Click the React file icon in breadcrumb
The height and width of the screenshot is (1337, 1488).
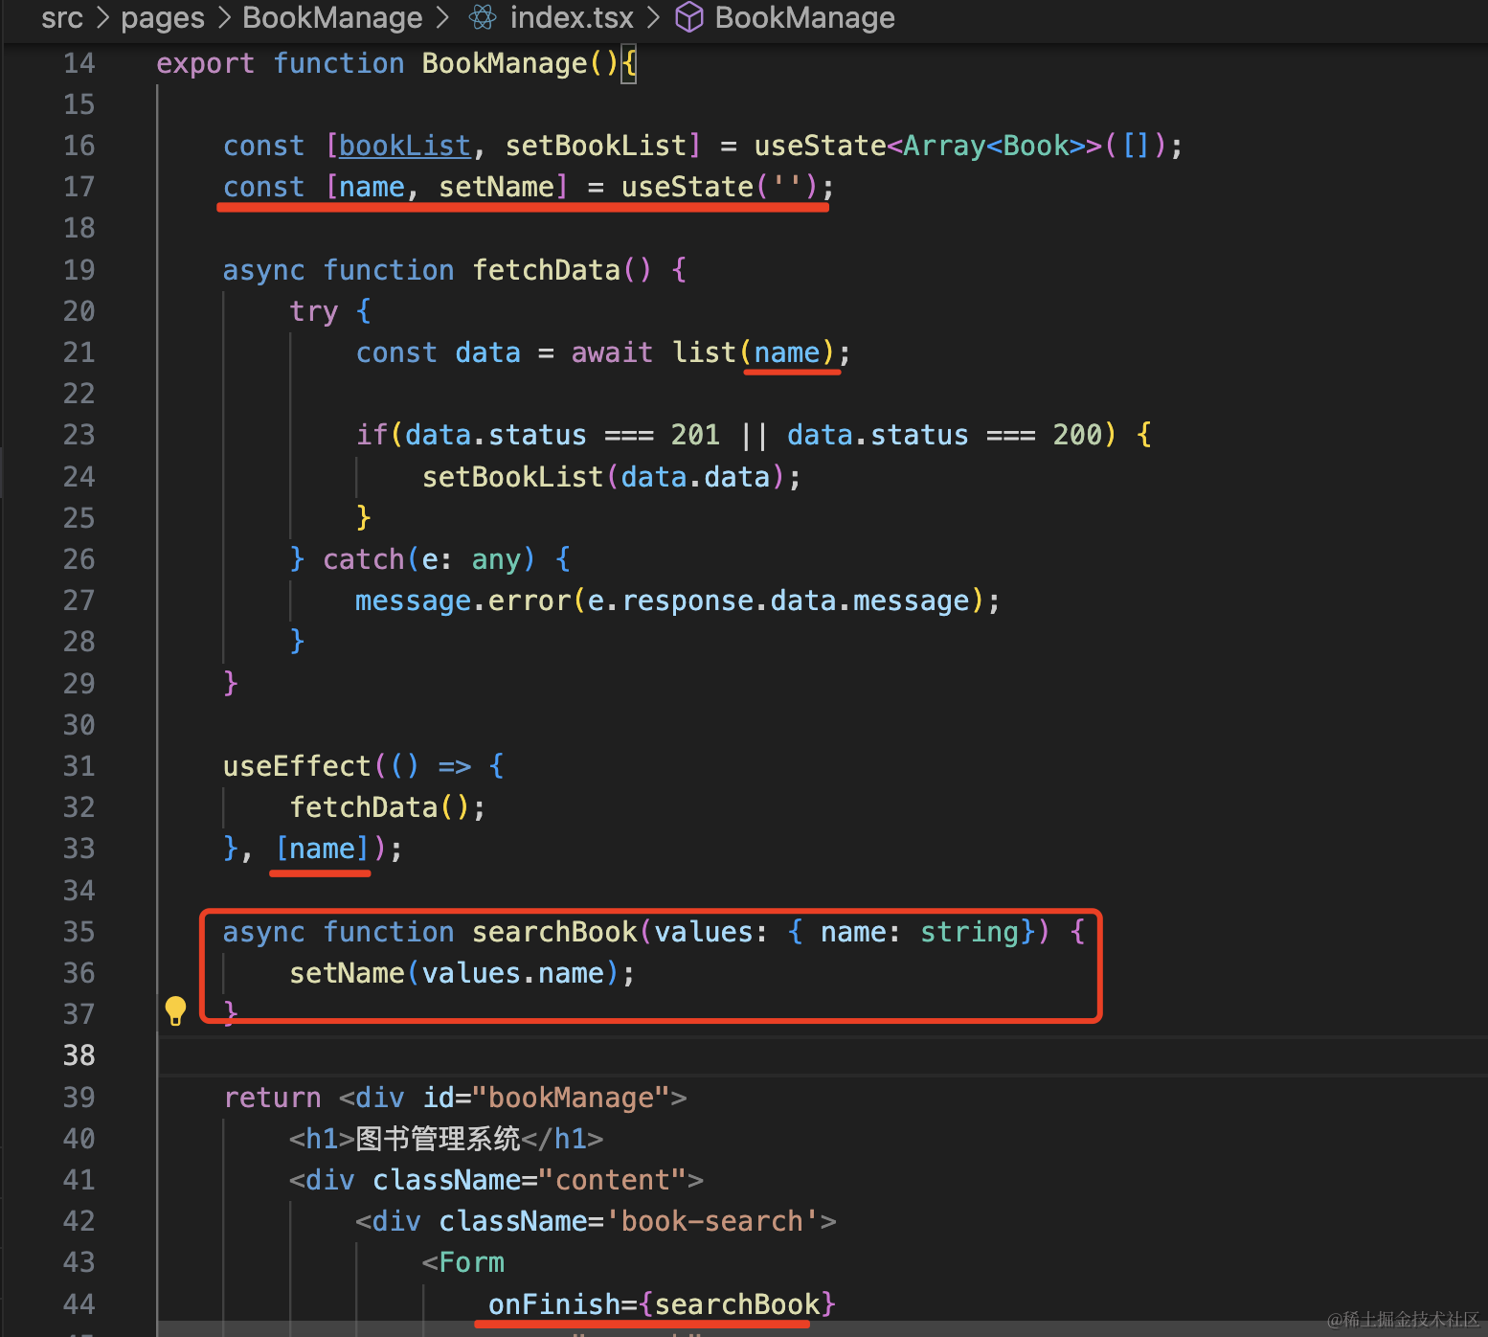point(484,17)
